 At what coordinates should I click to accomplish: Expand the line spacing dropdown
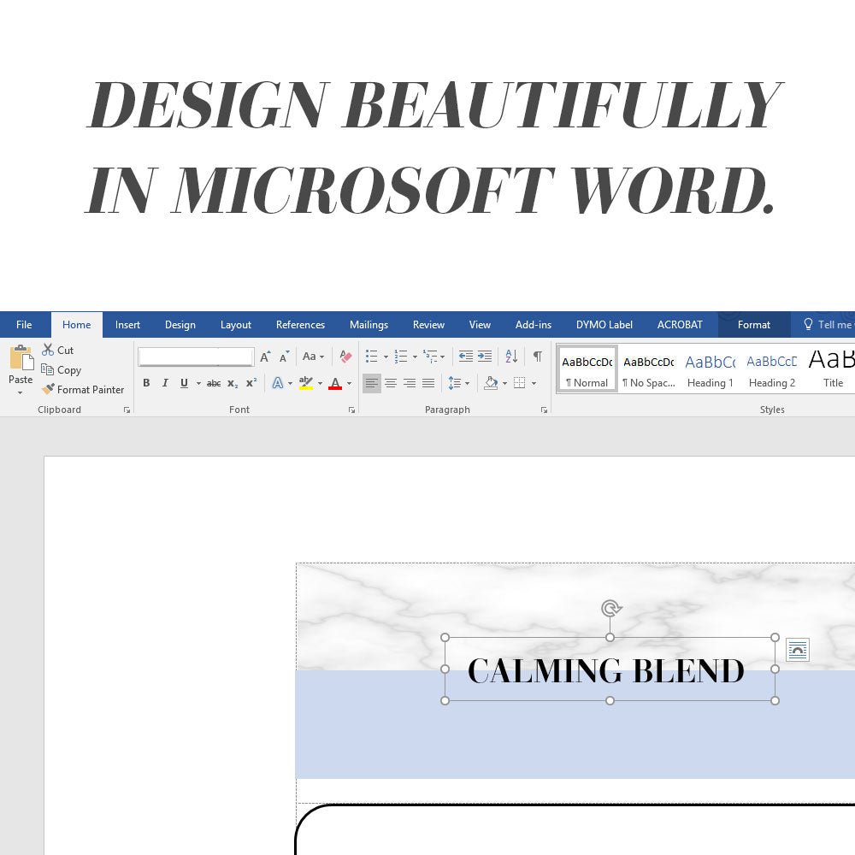coord(459,383)
